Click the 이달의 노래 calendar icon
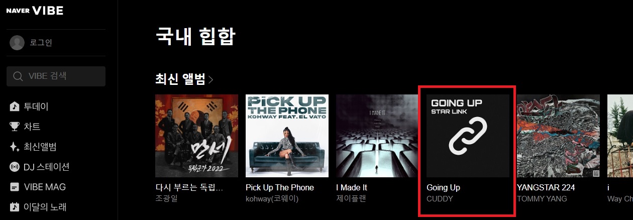Screen dimensions: 633x220 click(x=15, y=207)
